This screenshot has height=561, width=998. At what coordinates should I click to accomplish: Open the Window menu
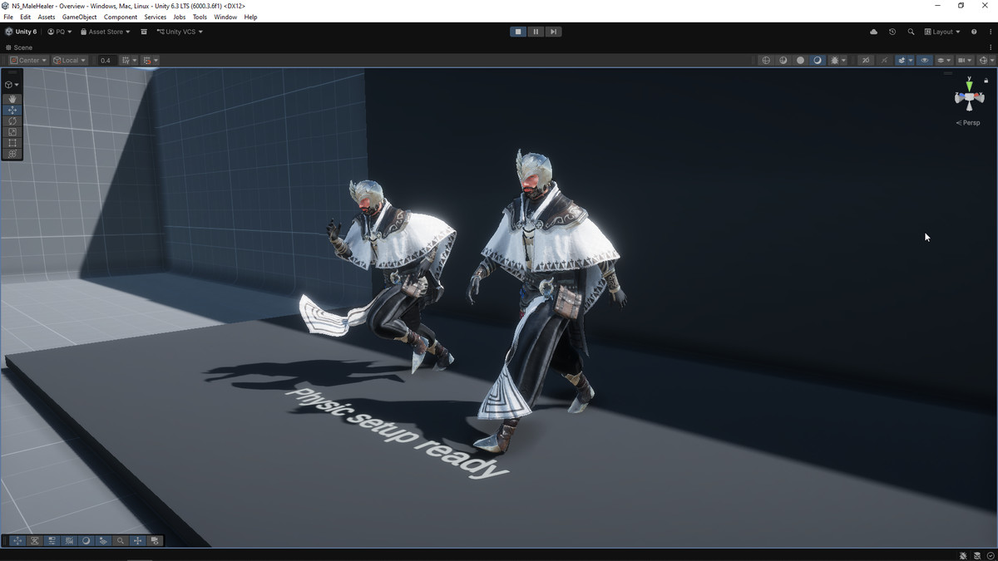225,17
